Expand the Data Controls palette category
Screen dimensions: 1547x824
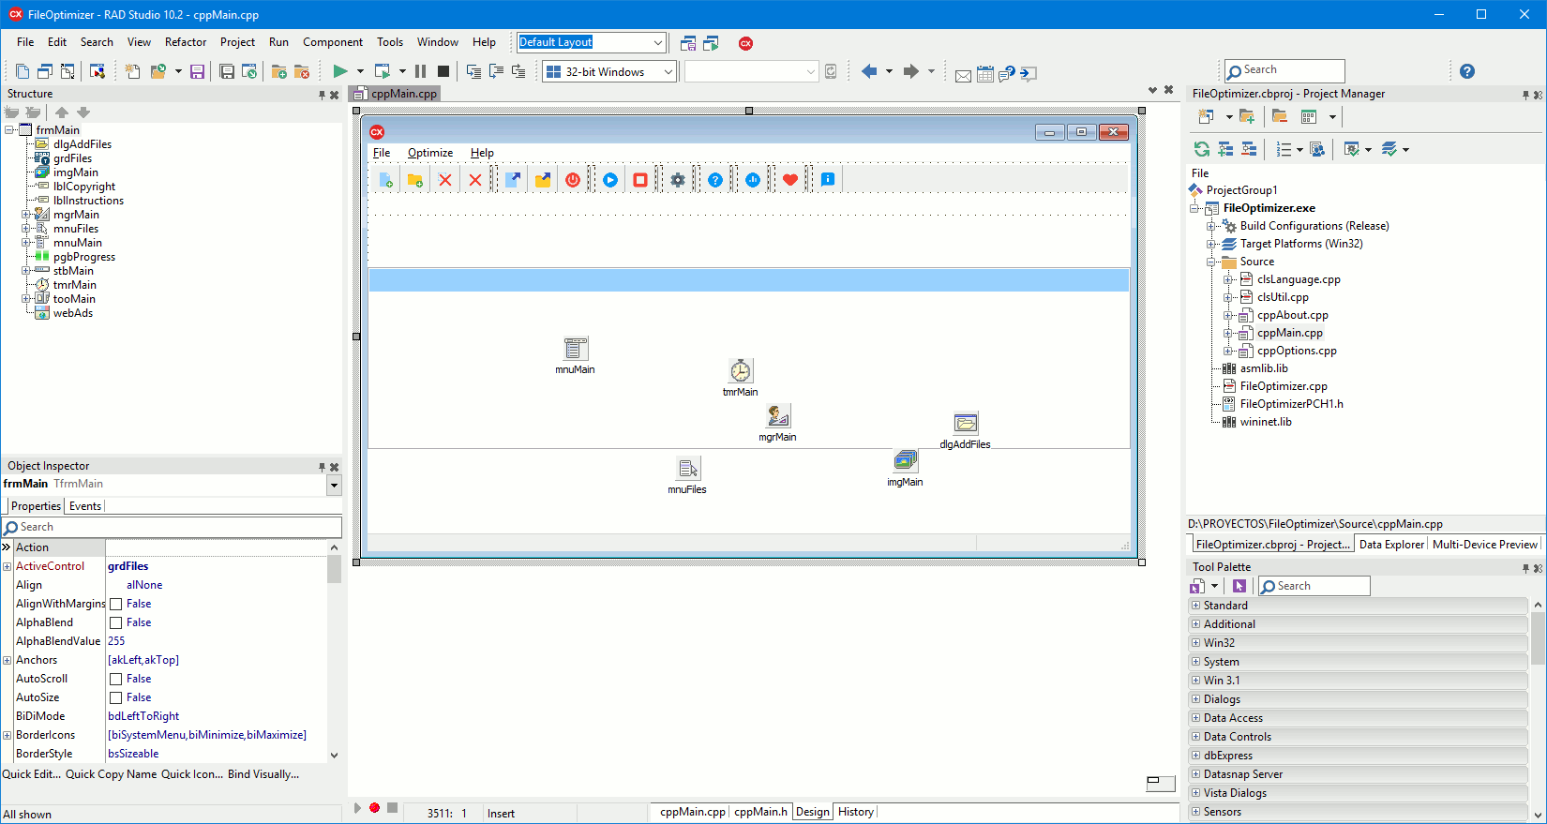(x=1195, y=737)
